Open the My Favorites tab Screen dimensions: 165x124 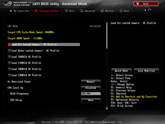pyautogui.click(x=19, y=11)
